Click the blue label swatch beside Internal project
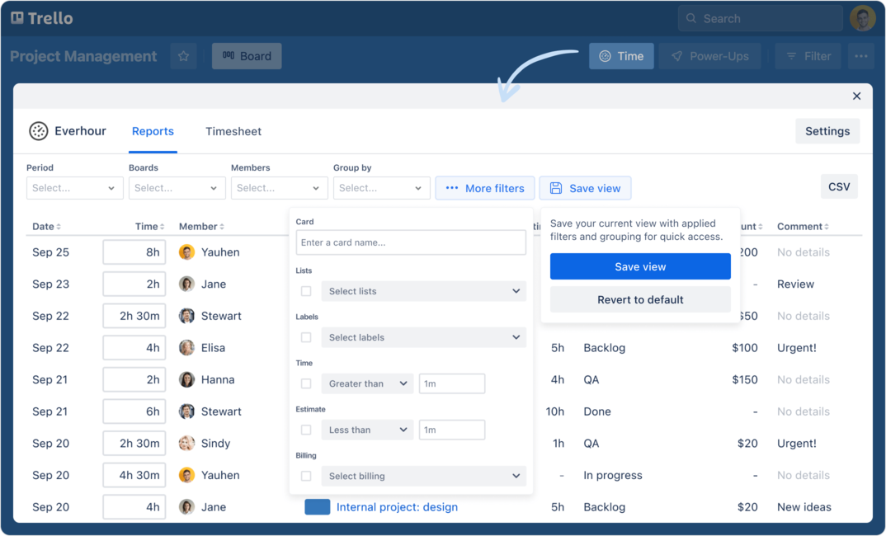886x536 pixels. tap(317, 507)
